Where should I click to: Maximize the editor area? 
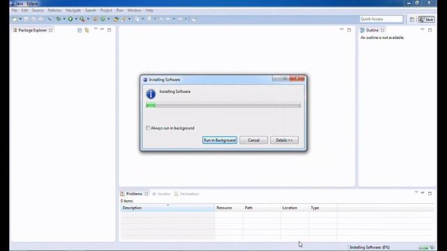349,30
